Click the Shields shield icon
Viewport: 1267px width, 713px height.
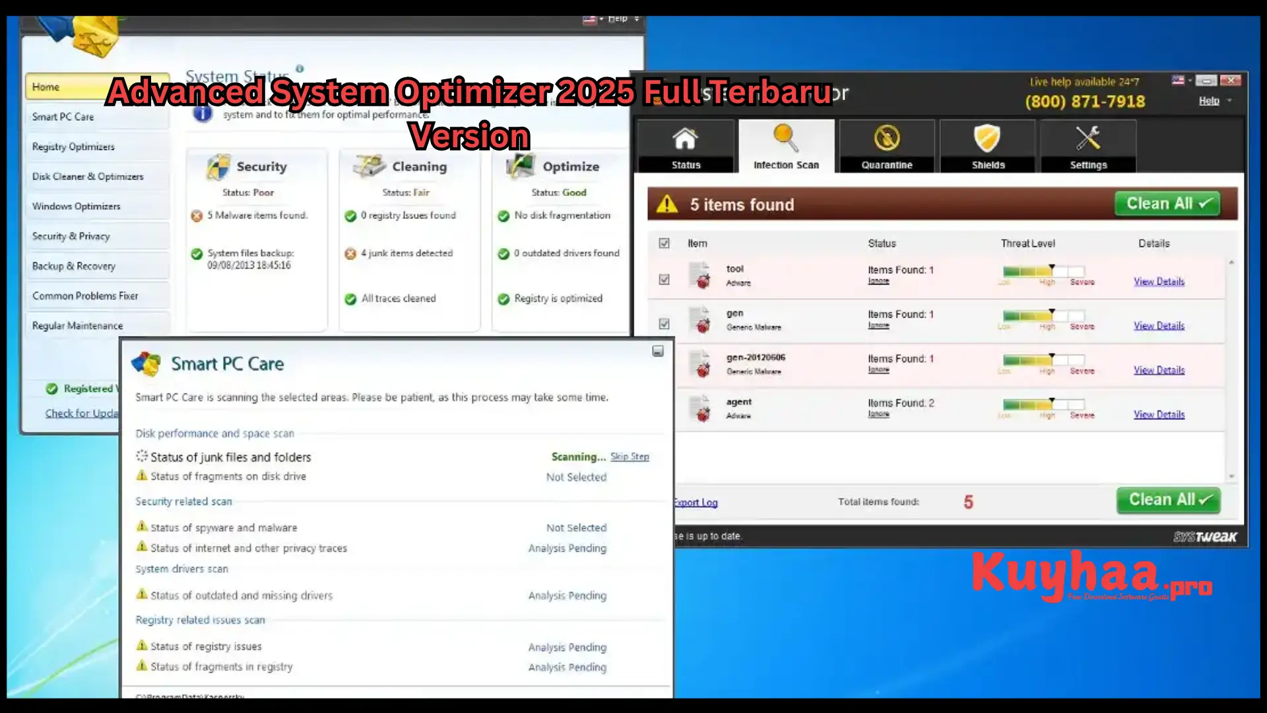pos(987,139)
